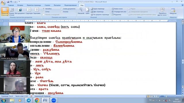Click the word count (Число слов) indicator
The height and width of the screenshot is (103, 184).
click(x=22, y=96)
